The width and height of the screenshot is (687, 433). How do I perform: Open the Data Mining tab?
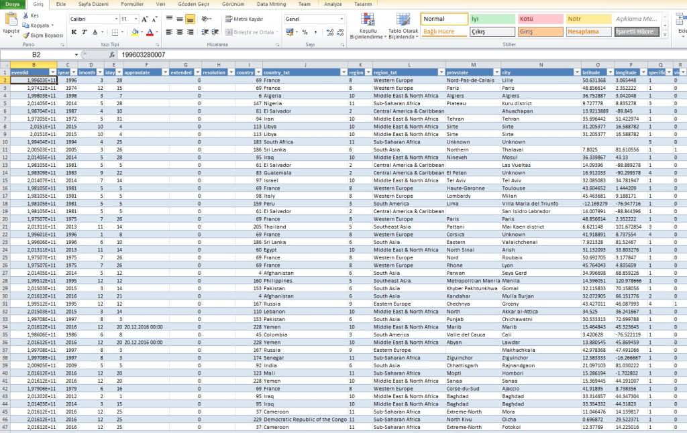click(271, 4)
